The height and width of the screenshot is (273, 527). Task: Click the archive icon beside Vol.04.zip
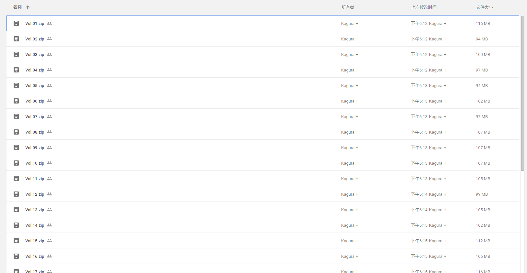[16, 70]
